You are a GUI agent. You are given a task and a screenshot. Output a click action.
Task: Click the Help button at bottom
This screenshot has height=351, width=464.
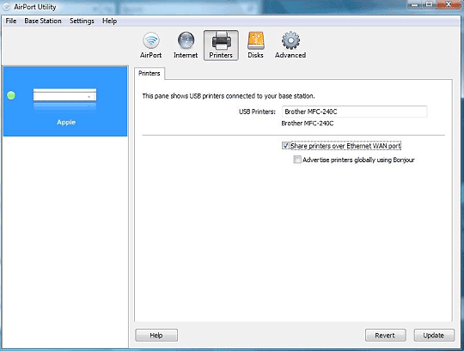coord(156,335)
